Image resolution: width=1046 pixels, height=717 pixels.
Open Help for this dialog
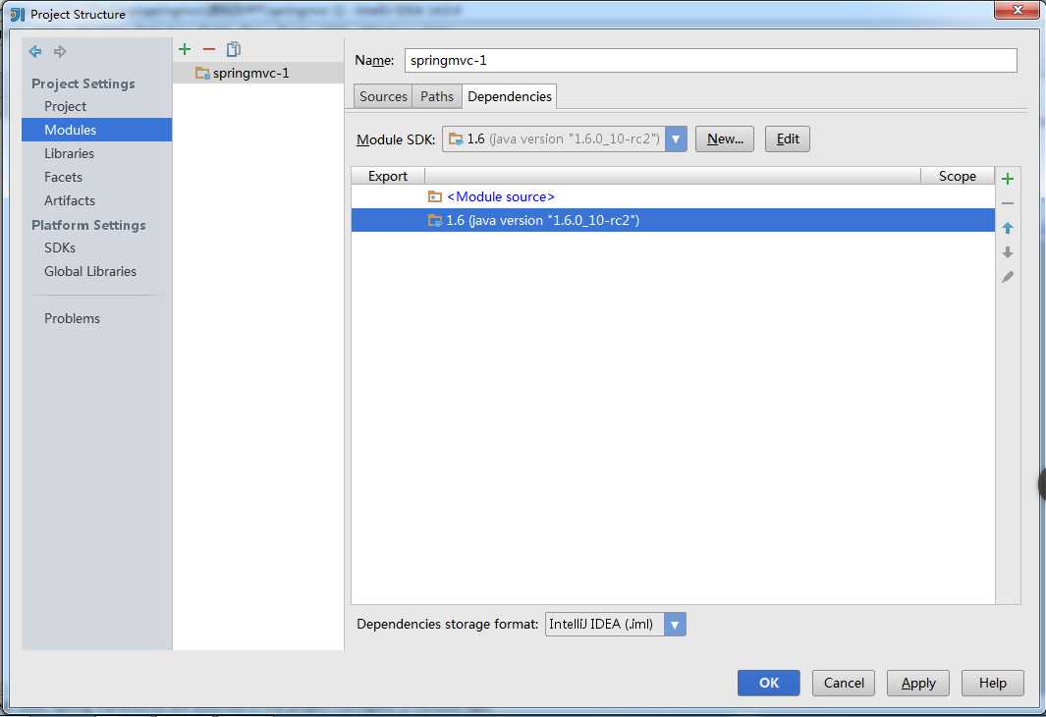[x=993, y=683]
